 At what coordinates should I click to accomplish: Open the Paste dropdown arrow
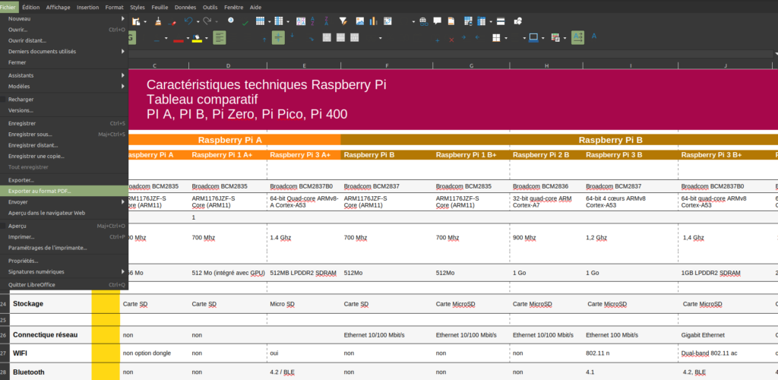(145, 22)
